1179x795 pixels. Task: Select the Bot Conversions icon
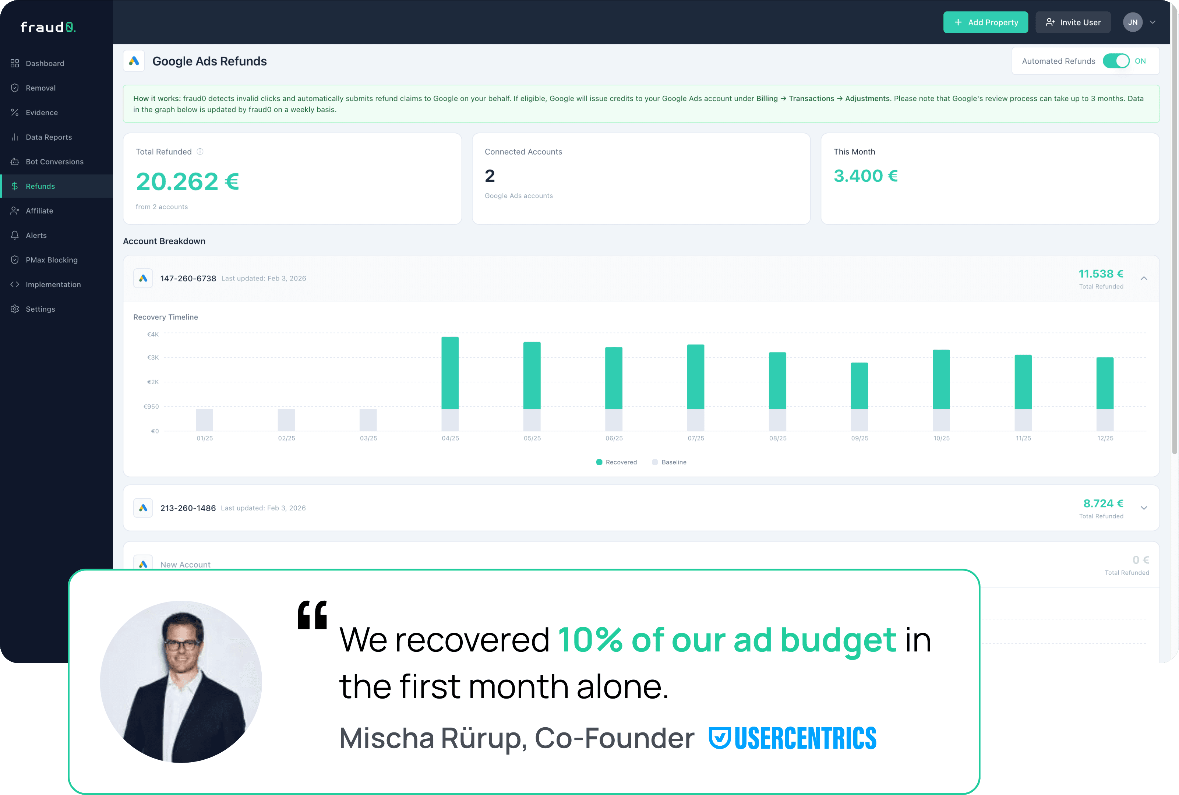[x=15, y=161]
